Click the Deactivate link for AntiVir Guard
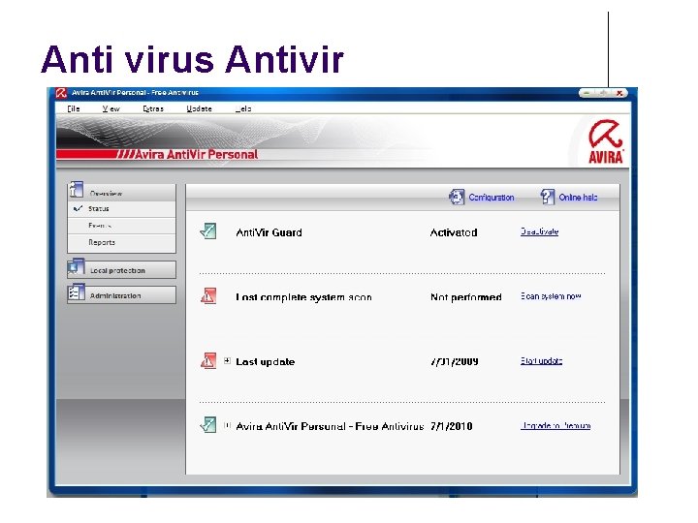Viewport: 698px width, 523px height. (539, 231)
